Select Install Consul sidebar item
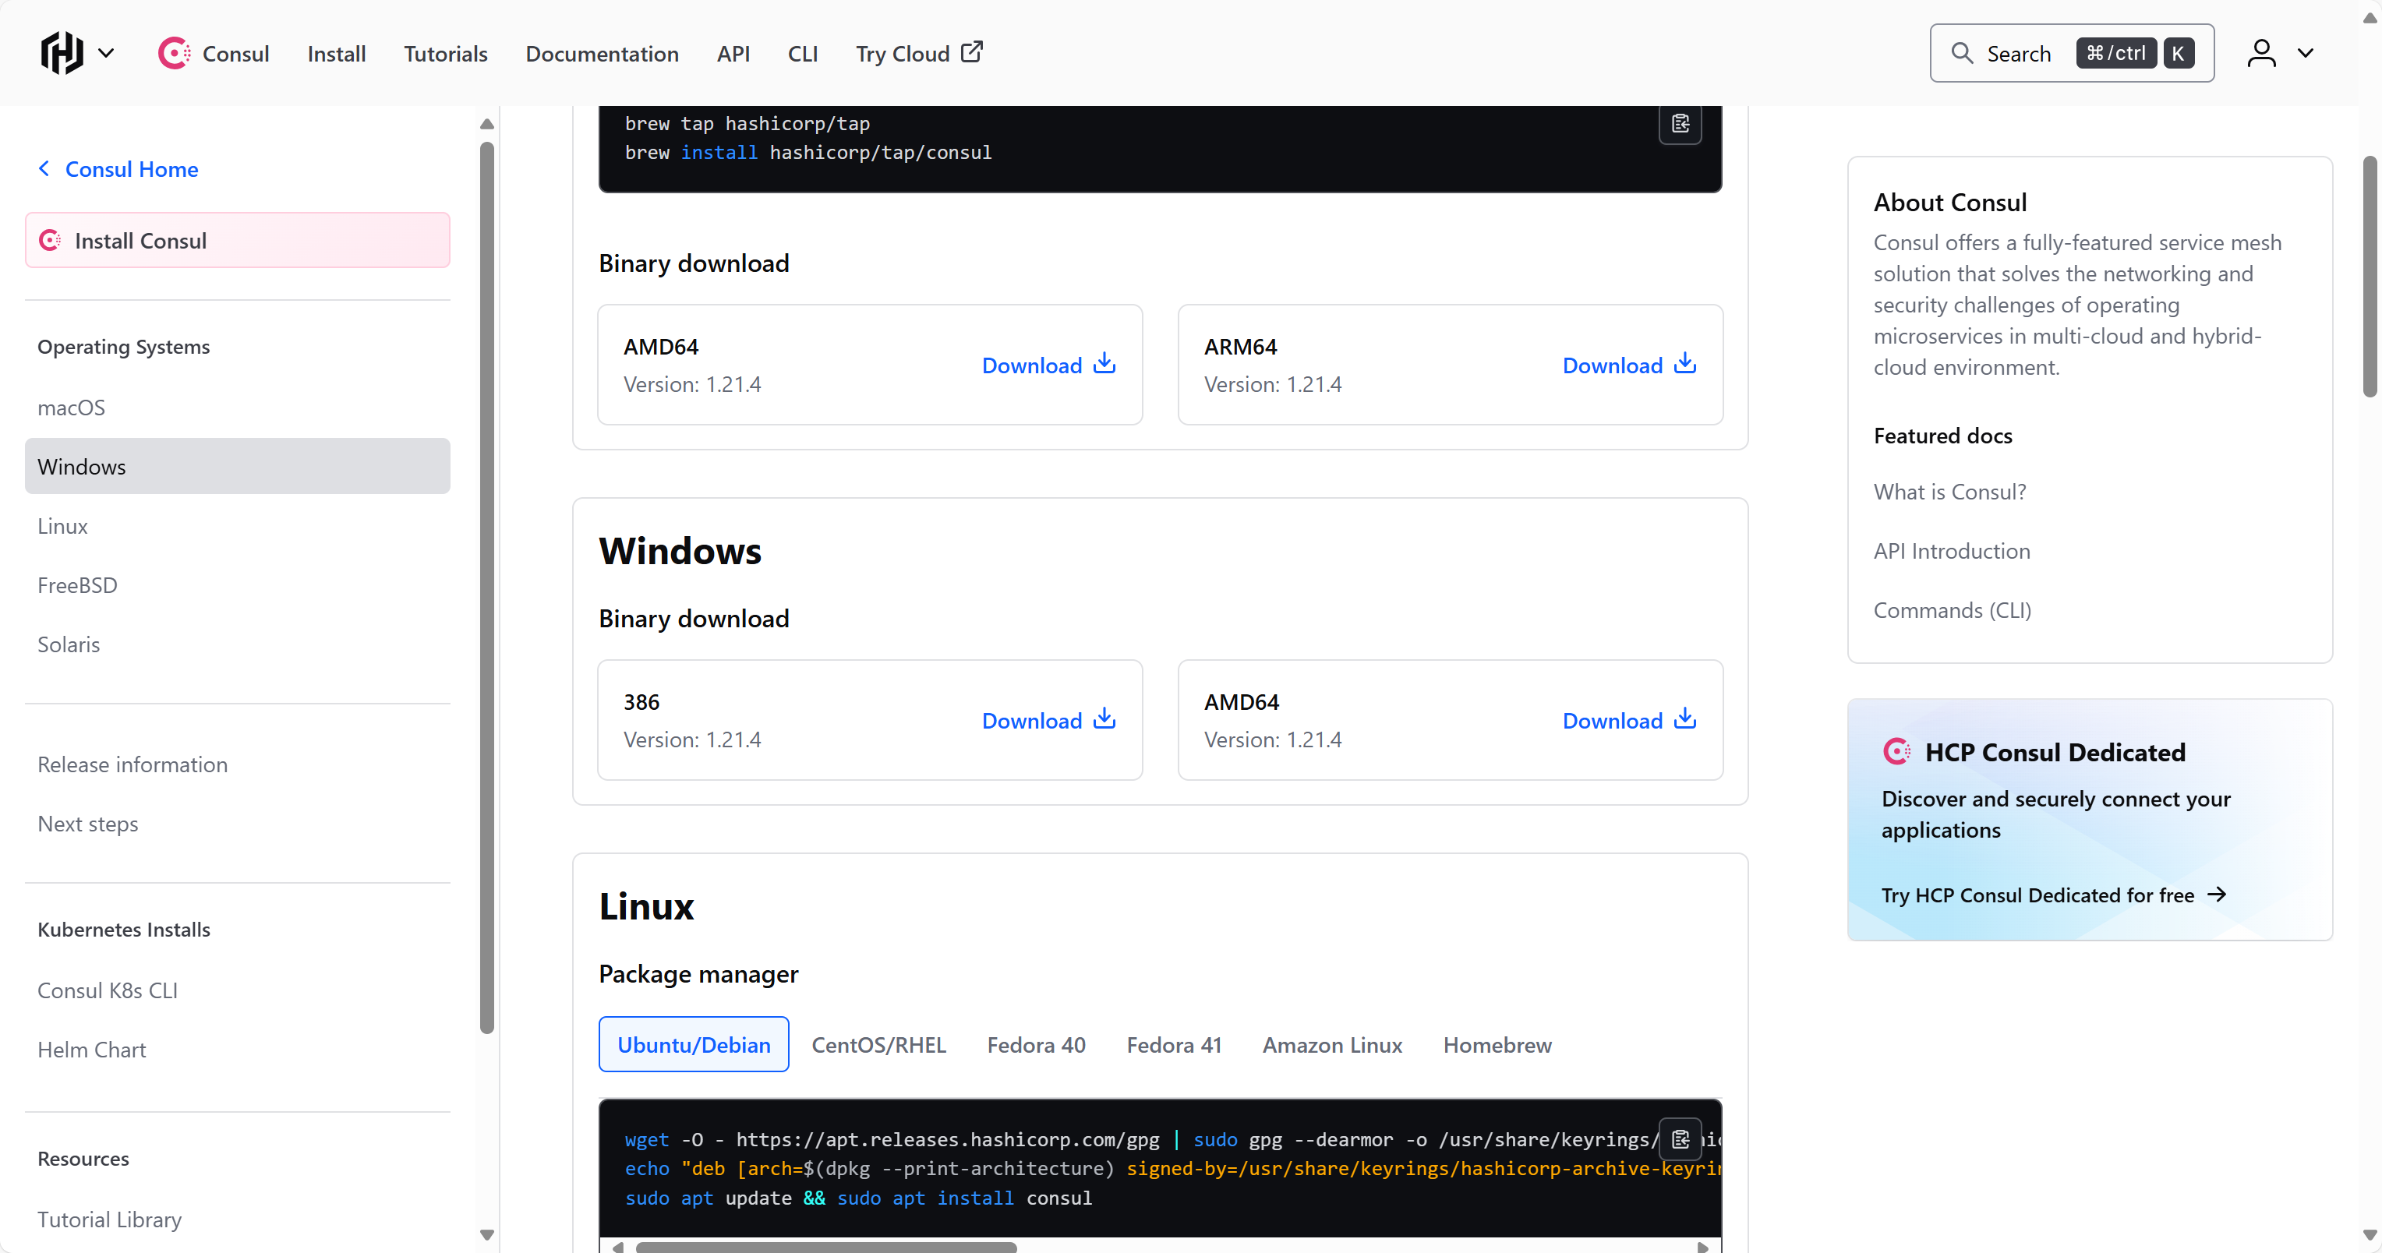This screenshot has width=2382, height=1253. click(x=238, y=241)
